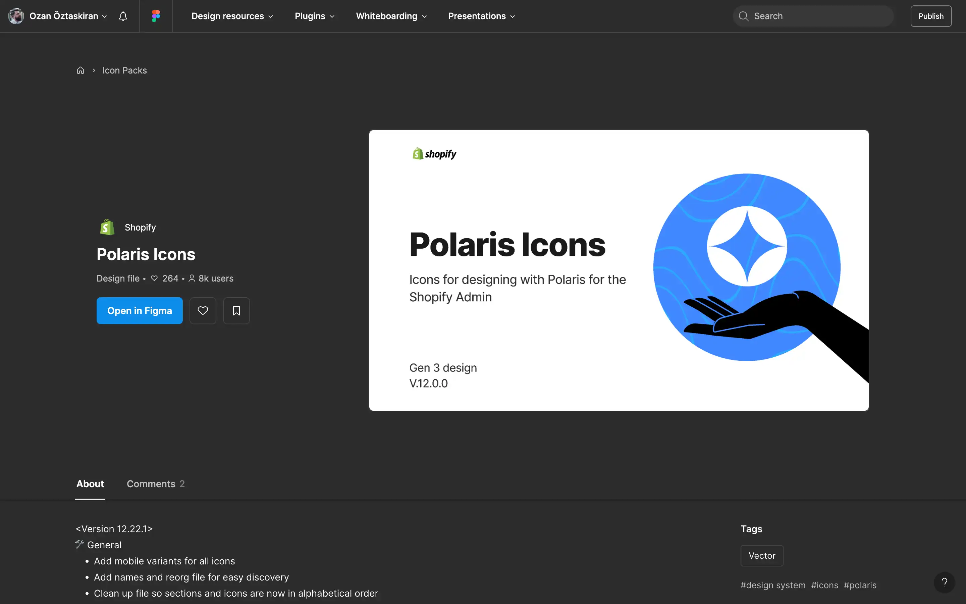Open Design resources dropdown
This screenshot has height=604, width=966.
pos(232,16)
